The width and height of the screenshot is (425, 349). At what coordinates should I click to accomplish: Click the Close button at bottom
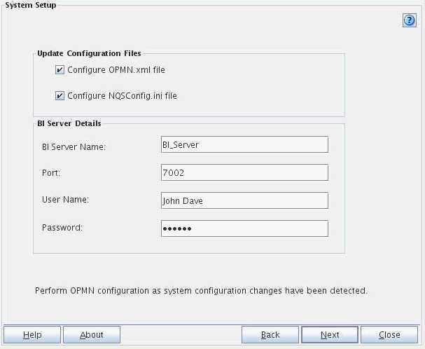(389, 335)
